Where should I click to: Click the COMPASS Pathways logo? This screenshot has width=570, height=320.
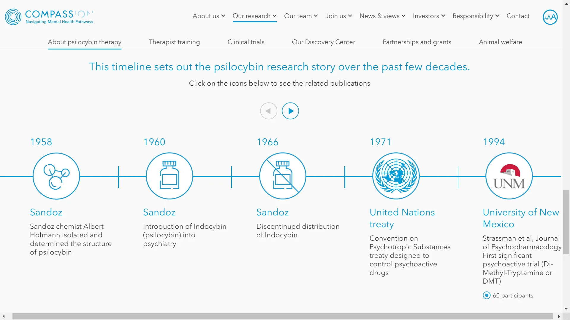click(x=49, y=17)
